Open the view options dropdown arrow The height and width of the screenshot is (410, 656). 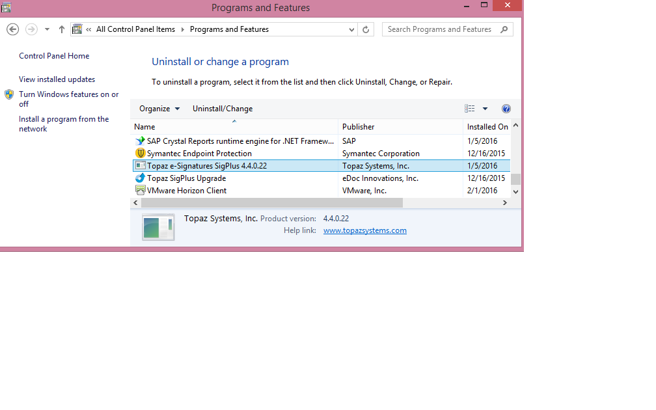point(485,108)
